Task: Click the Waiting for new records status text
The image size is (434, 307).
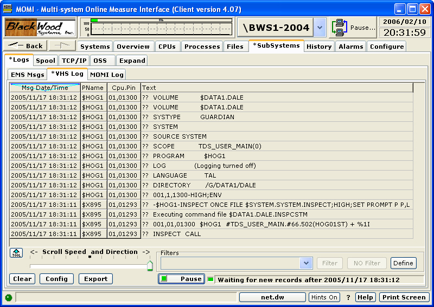Action: 309,279
